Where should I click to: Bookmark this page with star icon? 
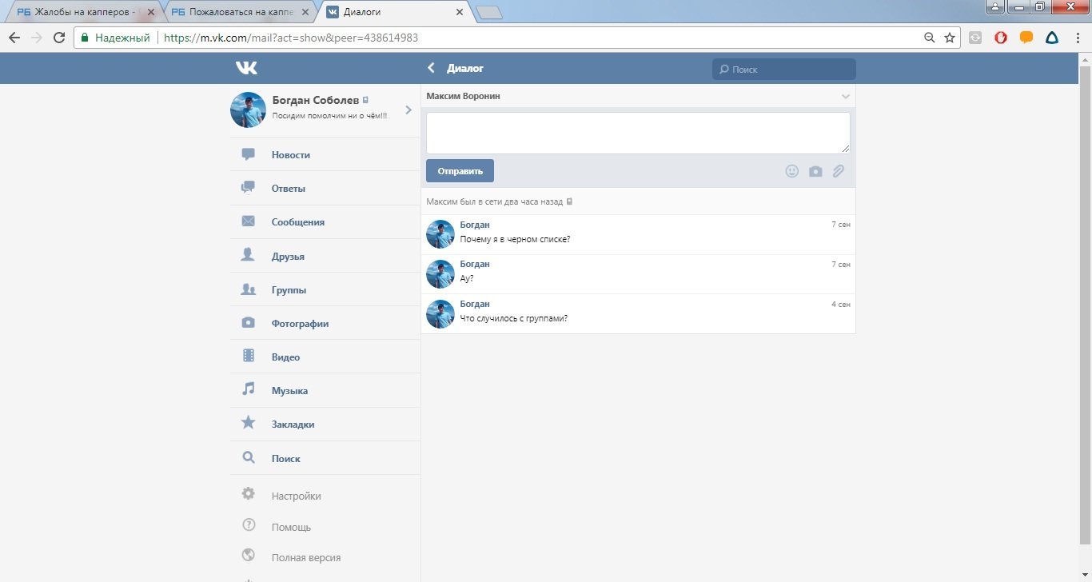tap(950, 38)
